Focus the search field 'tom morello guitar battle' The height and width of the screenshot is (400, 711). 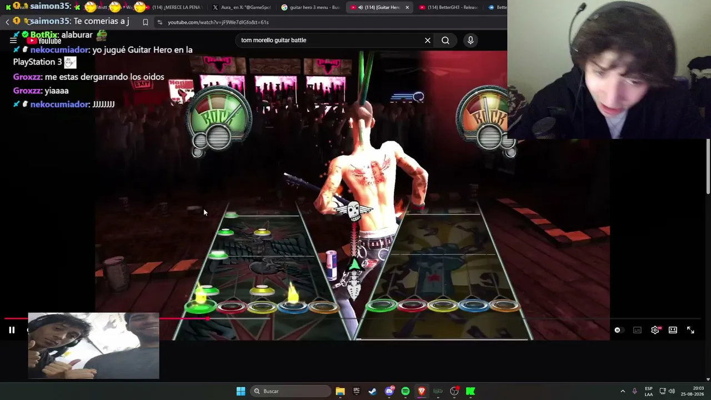[x=330, y=40]
